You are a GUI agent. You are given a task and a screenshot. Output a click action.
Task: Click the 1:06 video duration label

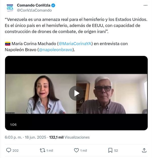[13, 125]
